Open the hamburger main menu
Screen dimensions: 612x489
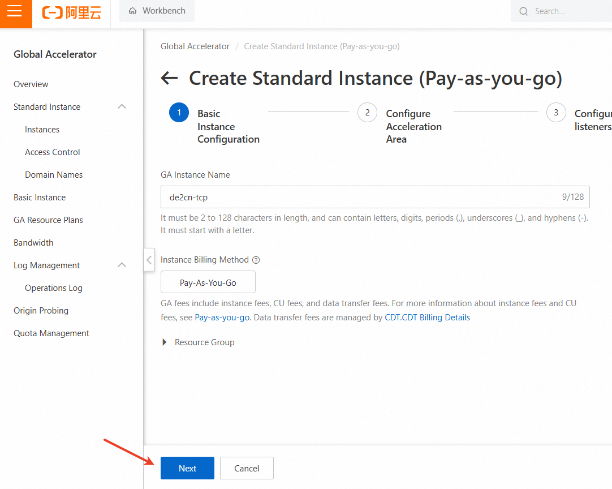click(15, 11)
